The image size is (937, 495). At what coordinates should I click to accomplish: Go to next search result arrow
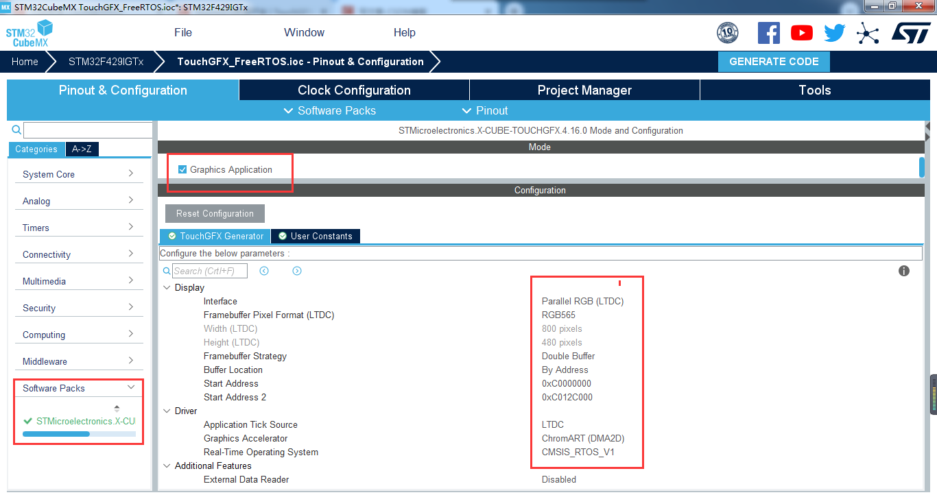pos(297,271)
